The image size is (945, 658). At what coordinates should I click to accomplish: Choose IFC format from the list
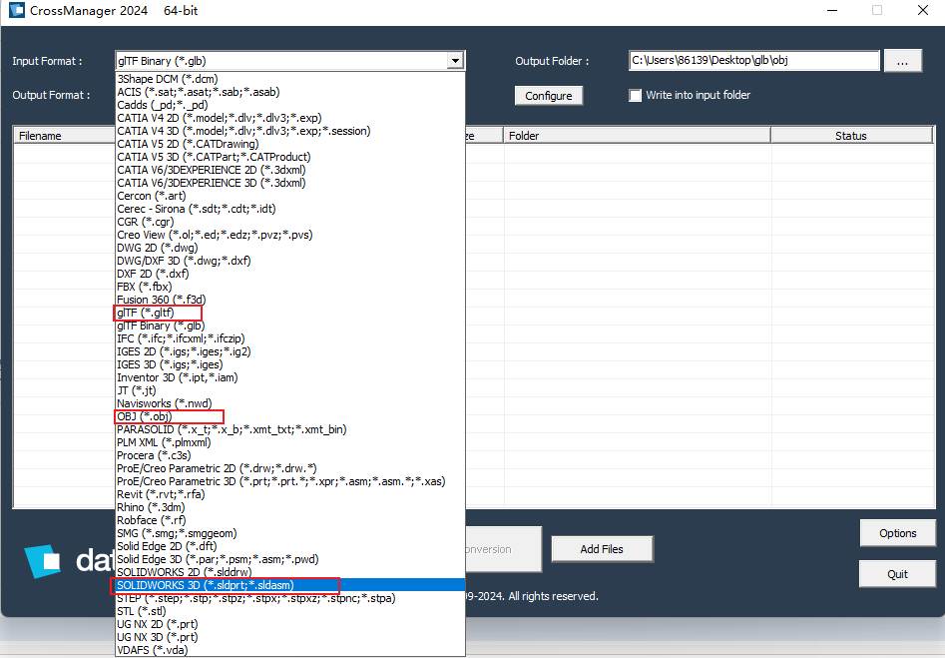pos(290,338)
